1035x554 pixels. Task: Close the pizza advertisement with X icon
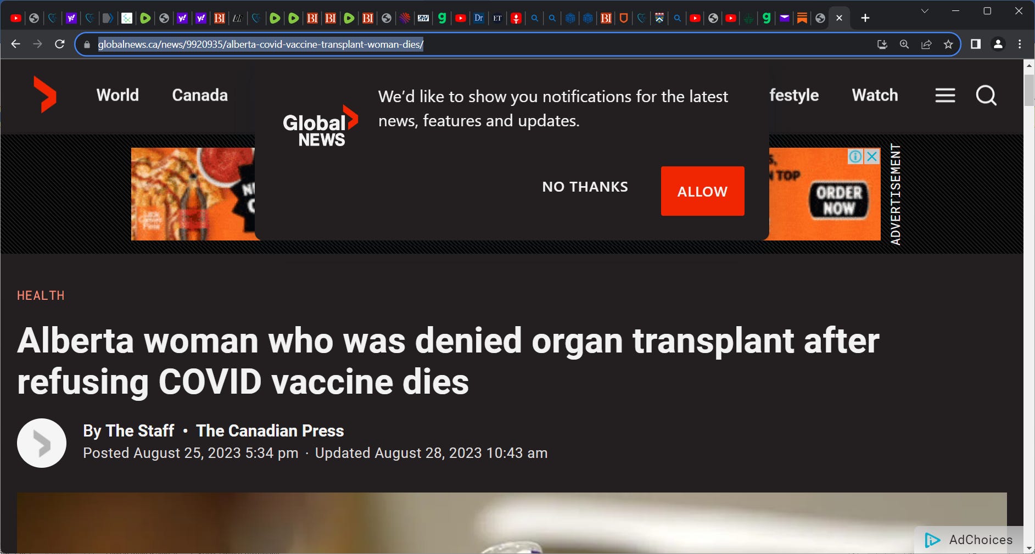tap(872, 157)
